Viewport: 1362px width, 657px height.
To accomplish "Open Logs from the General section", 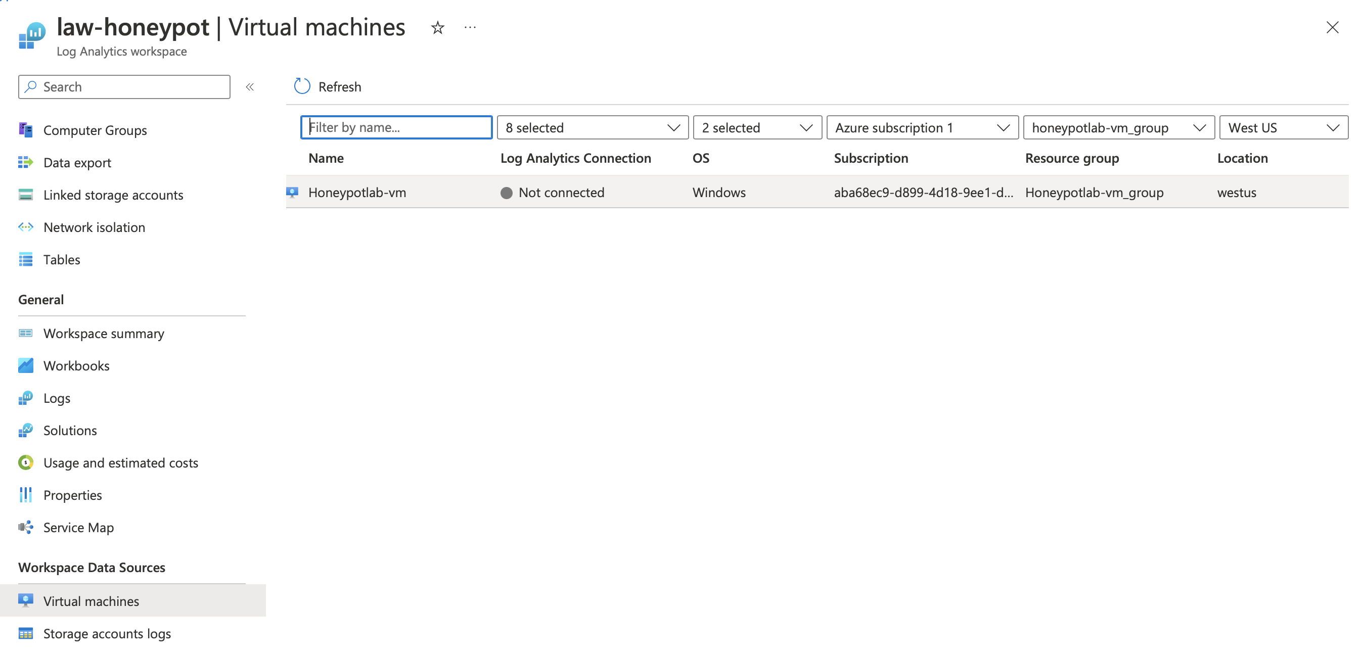I will (x=57, y=398).
